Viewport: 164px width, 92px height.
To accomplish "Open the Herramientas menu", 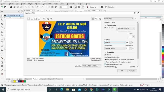I will pyautogui.click(x=71, y=4).
